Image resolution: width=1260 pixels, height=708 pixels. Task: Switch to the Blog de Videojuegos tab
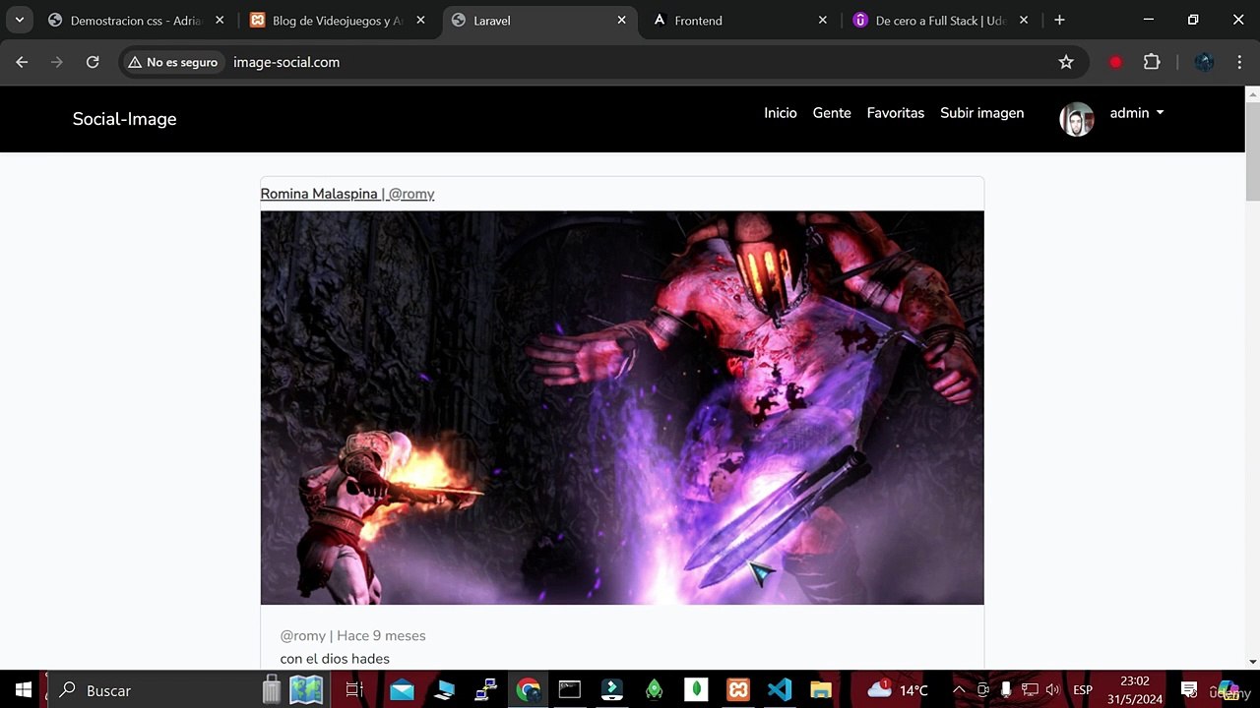(338, 20)
